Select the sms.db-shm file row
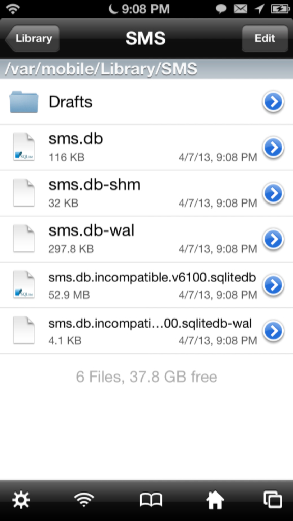This screenshot has height=521, width=293. pyautogui.click(x=146, y=193)
